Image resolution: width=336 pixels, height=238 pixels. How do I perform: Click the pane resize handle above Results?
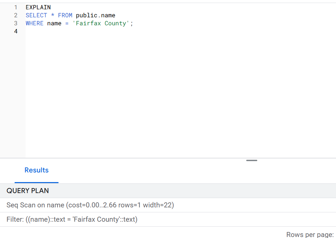point(252,160)
